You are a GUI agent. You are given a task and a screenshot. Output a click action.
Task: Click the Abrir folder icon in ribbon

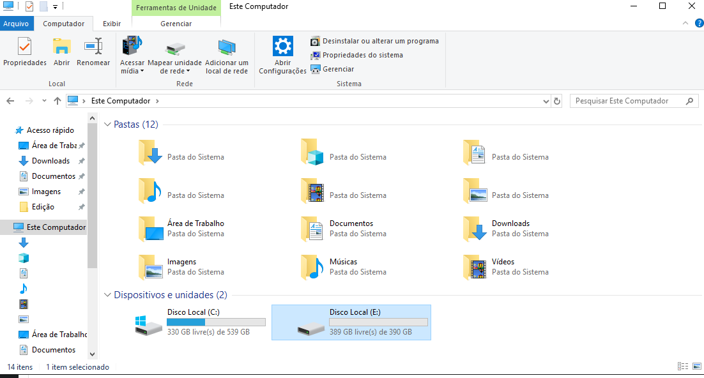pos(61,46)
